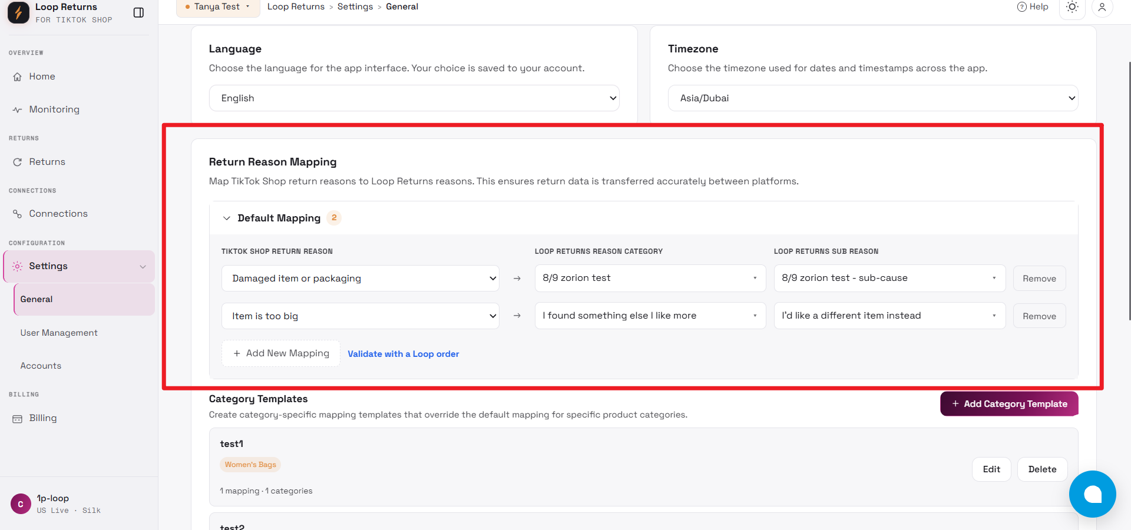Screen dimensions: 1131x530
Task: Click the Settings breadcrumb link
Action: click(355, 6)
